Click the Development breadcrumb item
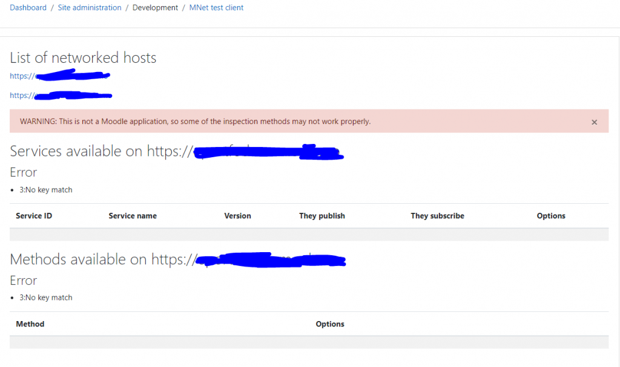 pyautogui.click(x=155, y=8)
